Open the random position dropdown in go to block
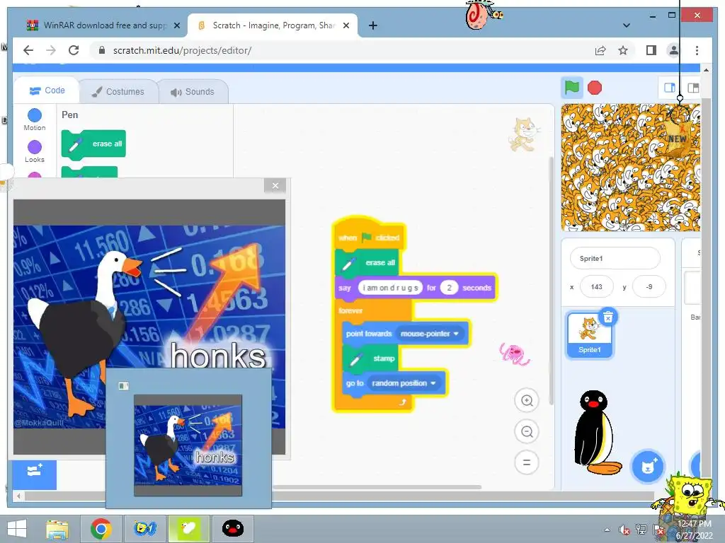Image resolution: width=725 pixels, height=543 pixels. coord(404,383)
